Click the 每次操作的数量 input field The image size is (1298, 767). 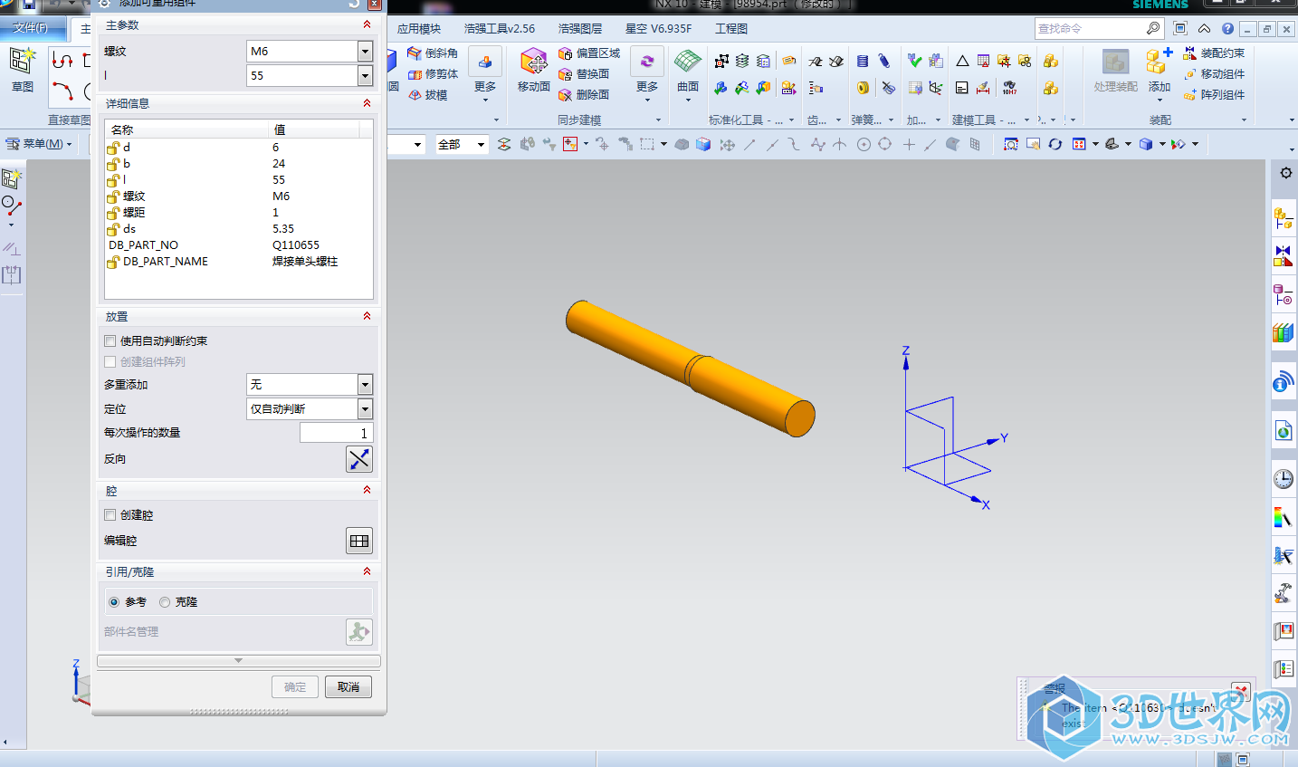[x=336, y=433]
